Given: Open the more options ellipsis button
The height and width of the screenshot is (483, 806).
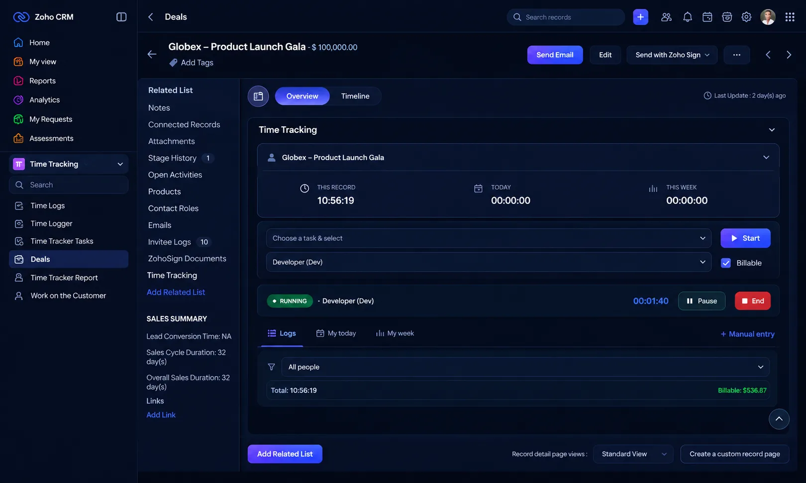Looking at the screenshot, I should tap(737, 55).
